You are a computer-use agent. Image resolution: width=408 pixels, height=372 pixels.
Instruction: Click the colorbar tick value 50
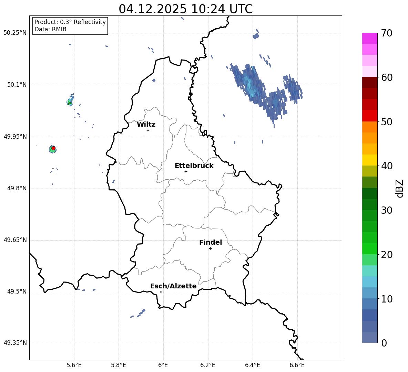(x=387, y=122)
